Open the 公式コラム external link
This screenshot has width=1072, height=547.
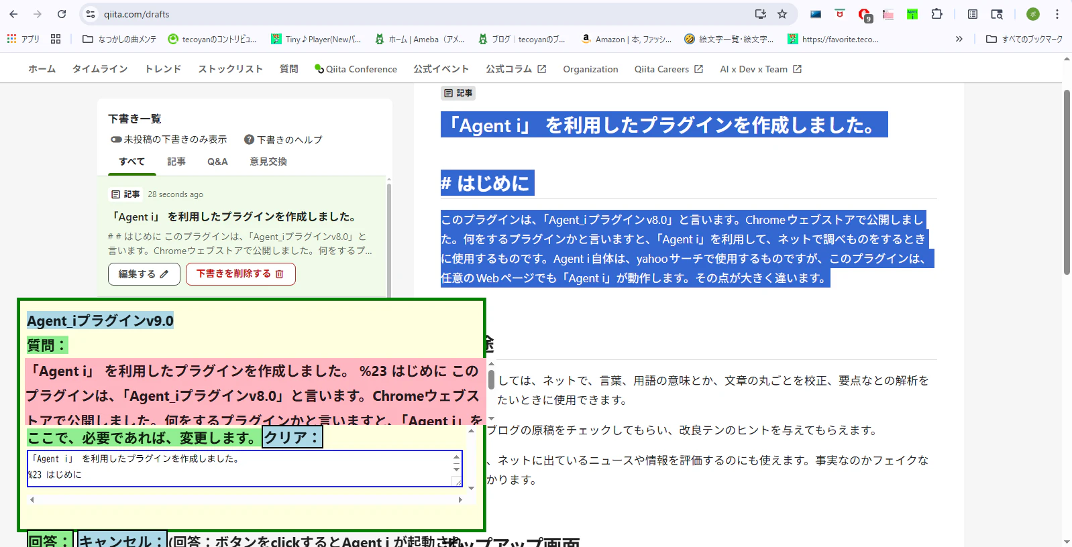(x=516, y=69)
